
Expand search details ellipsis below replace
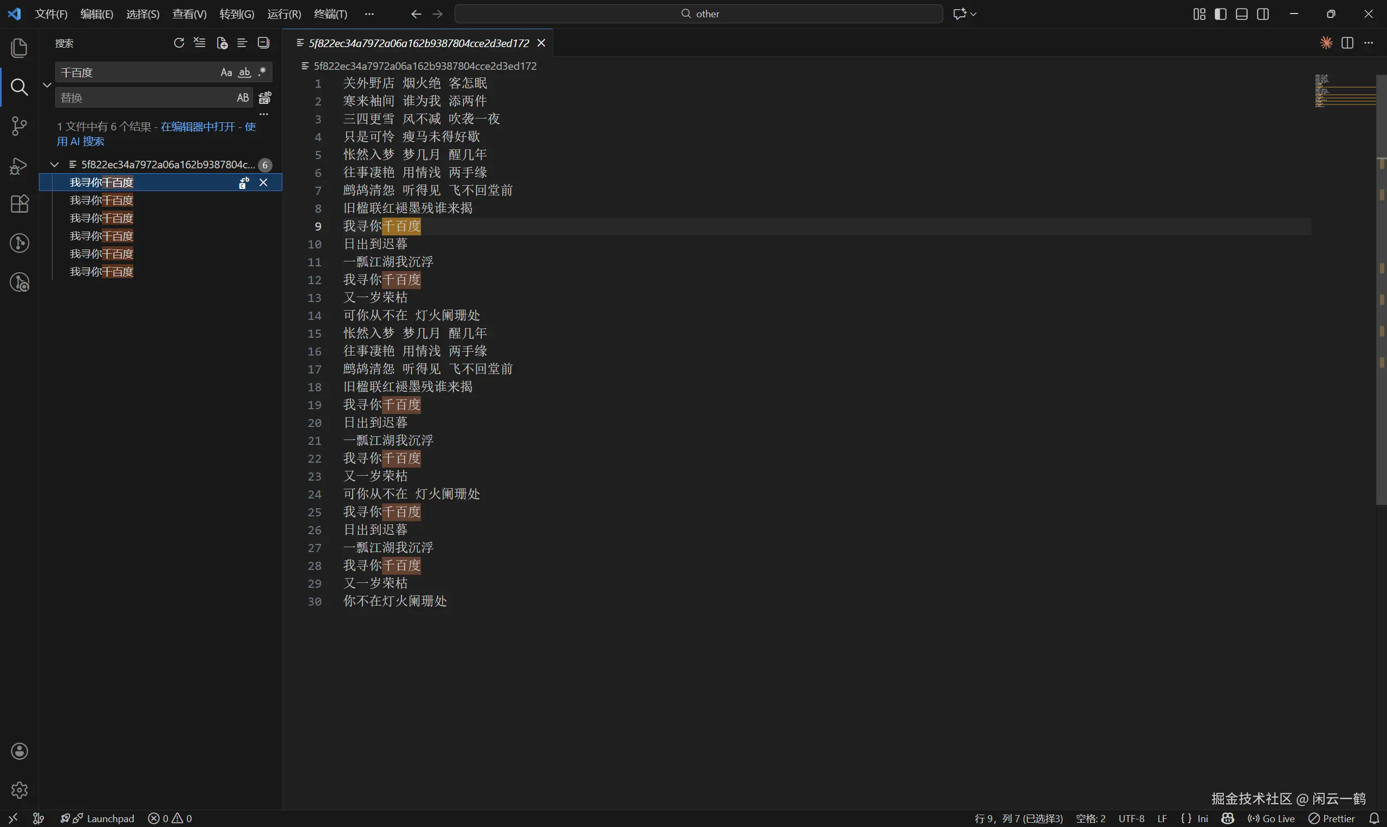(x=264, y=114)
